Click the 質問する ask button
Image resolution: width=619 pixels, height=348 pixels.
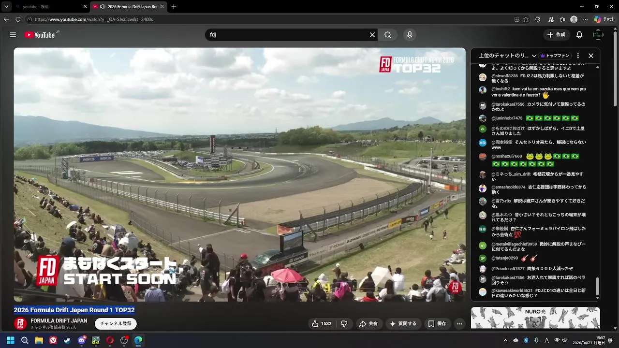point(403,324)
